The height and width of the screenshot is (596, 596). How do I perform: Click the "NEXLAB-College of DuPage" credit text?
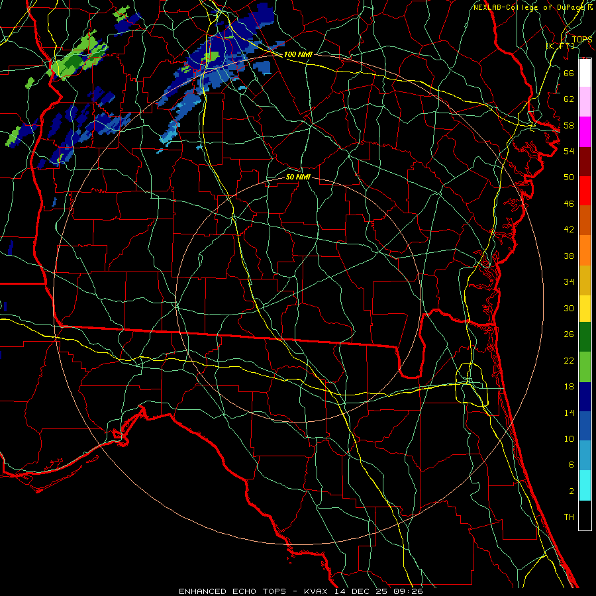tap(528, 7)
